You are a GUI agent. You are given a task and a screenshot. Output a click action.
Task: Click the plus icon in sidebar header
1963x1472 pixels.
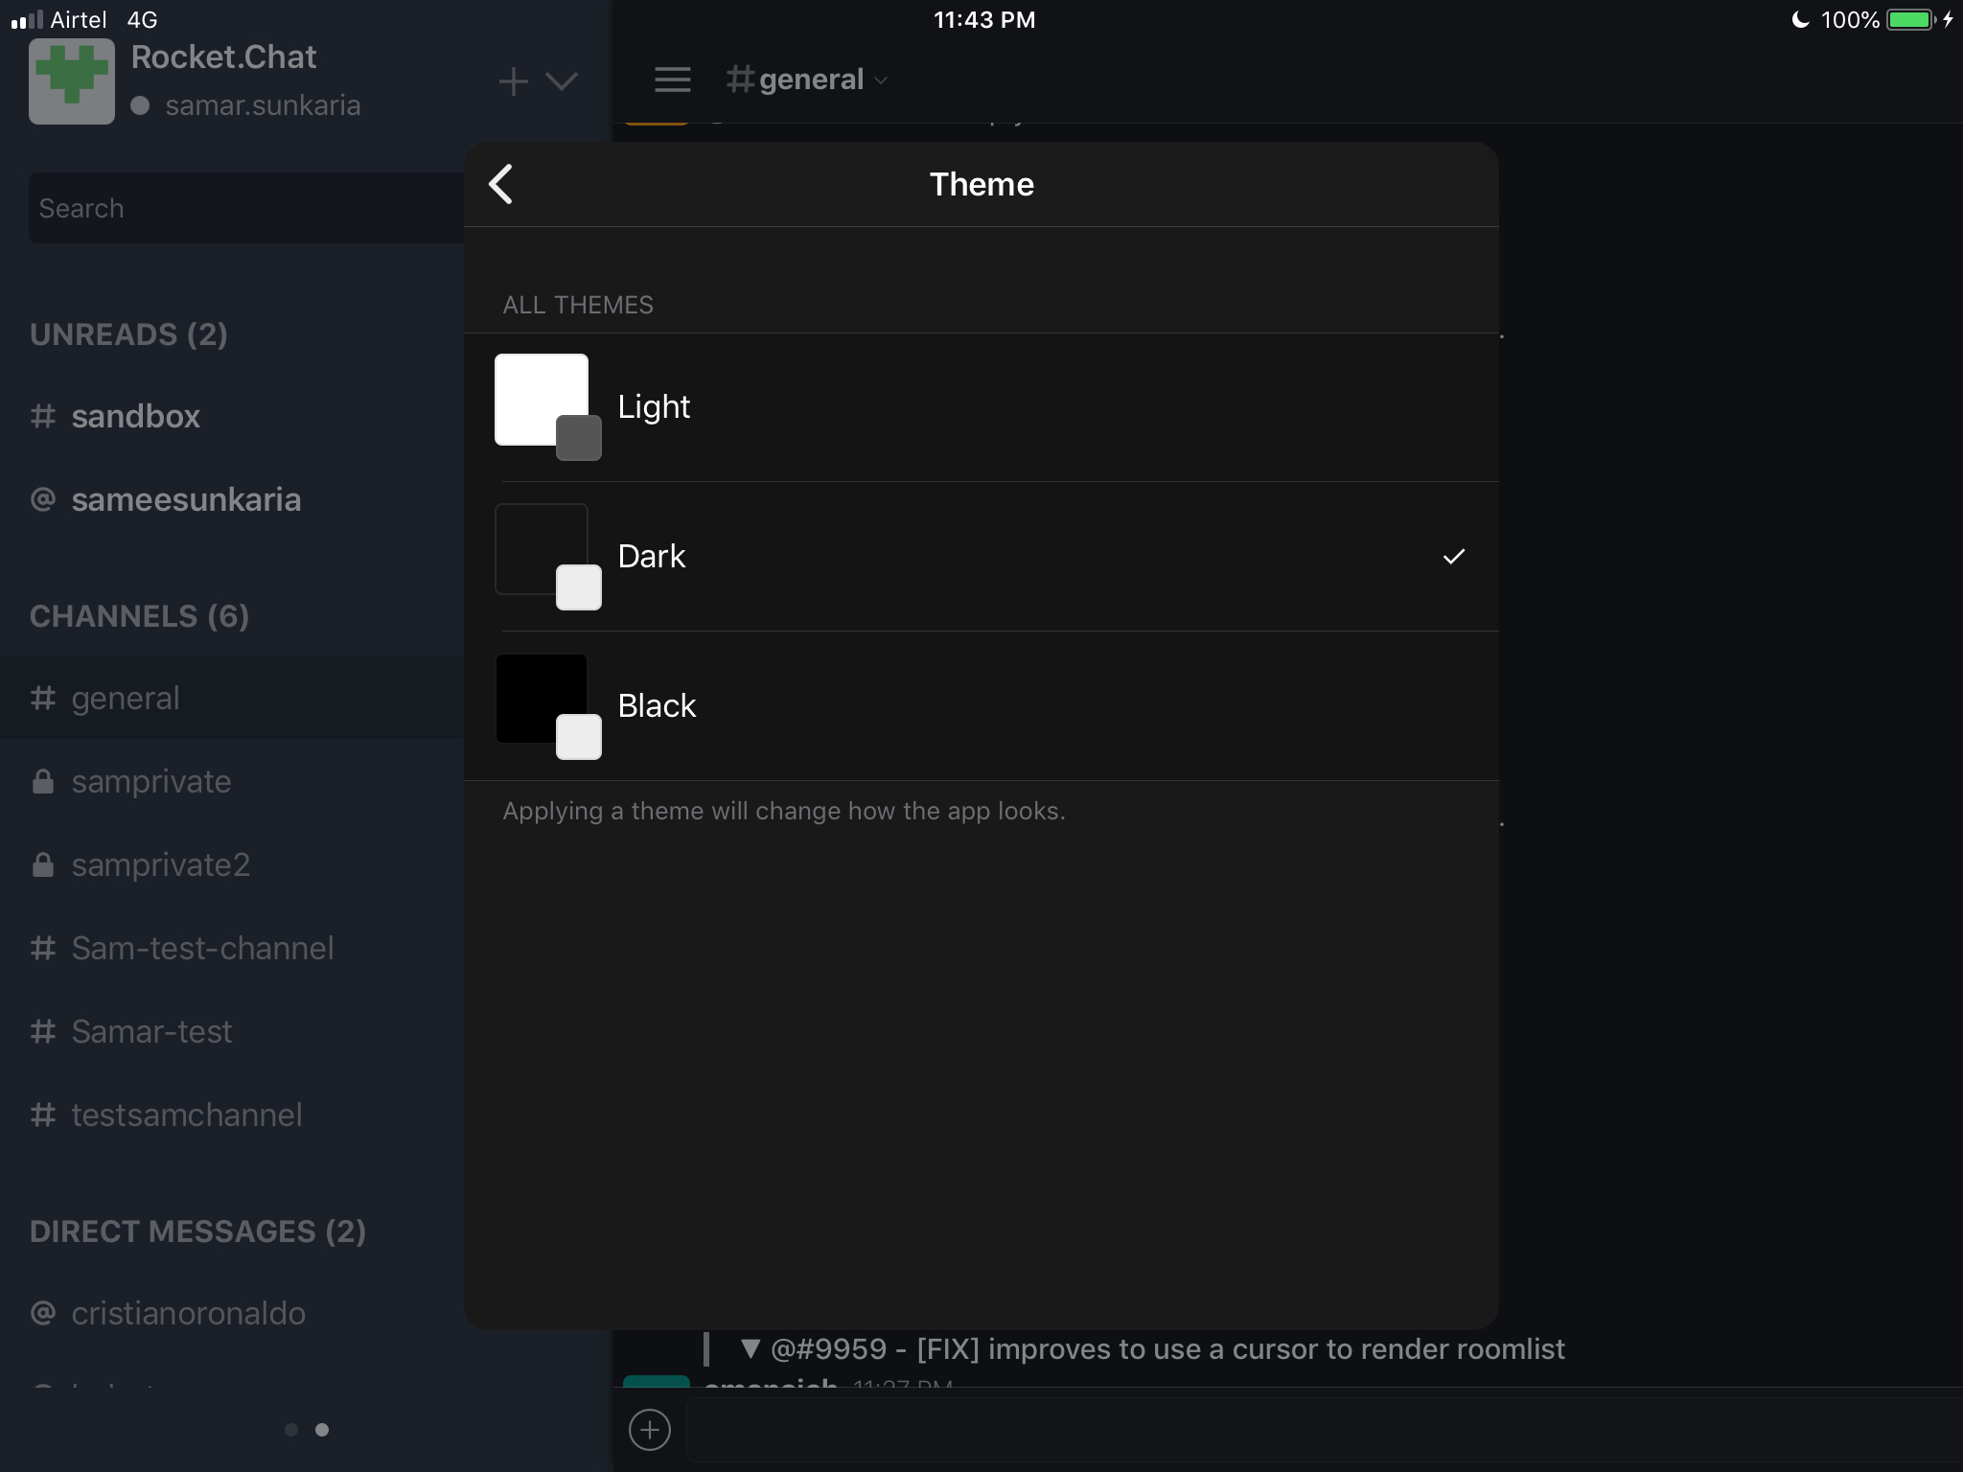point(514,81)
